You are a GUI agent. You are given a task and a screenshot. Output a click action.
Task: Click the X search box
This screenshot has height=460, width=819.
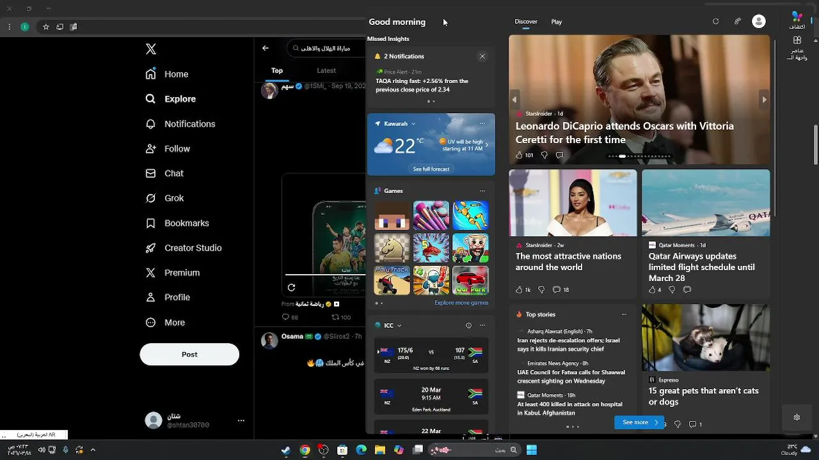[x=326, y=48]
